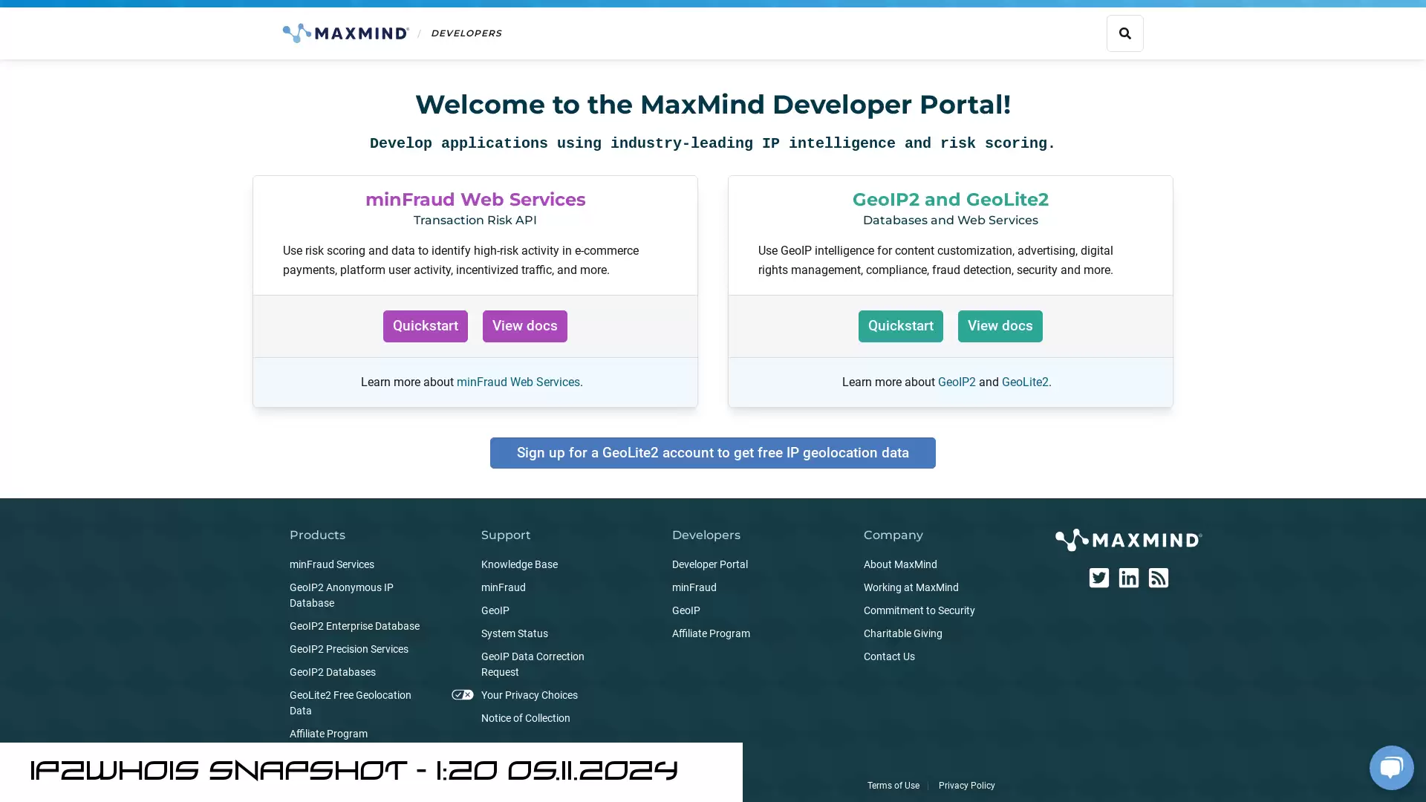
Task: Open GeoIP2 Enterprise Database link
Action: pyautogui.click(x=354, y=626)
